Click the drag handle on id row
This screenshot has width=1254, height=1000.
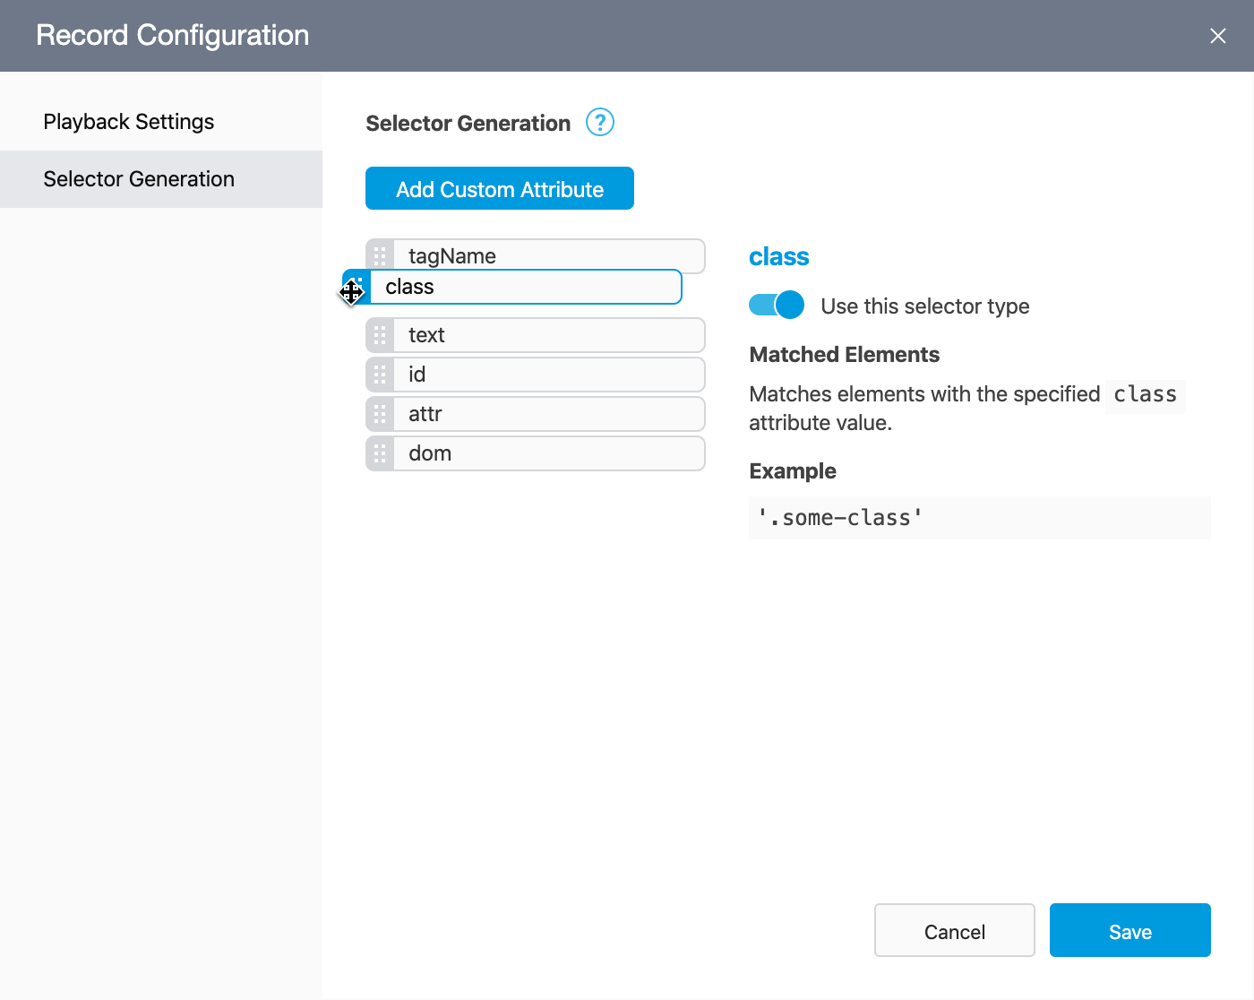[x=380, y=375]
